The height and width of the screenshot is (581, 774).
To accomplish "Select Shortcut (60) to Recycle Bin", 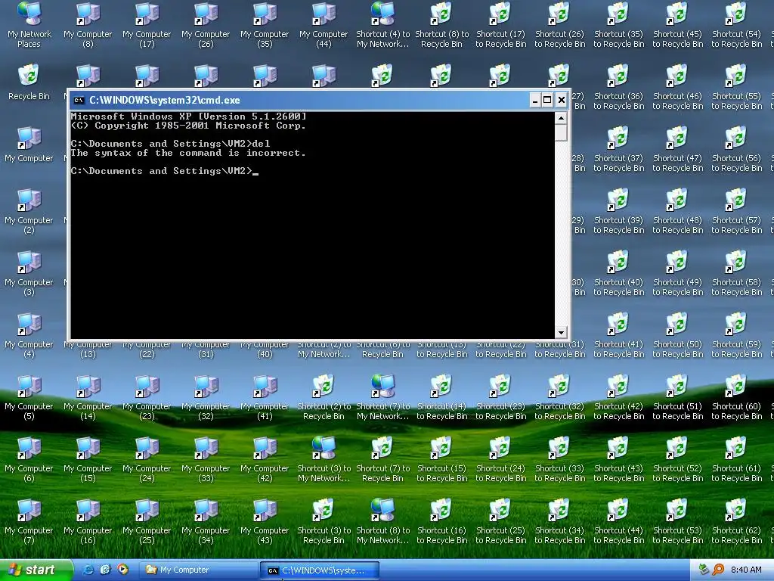I will click(736, 397).
